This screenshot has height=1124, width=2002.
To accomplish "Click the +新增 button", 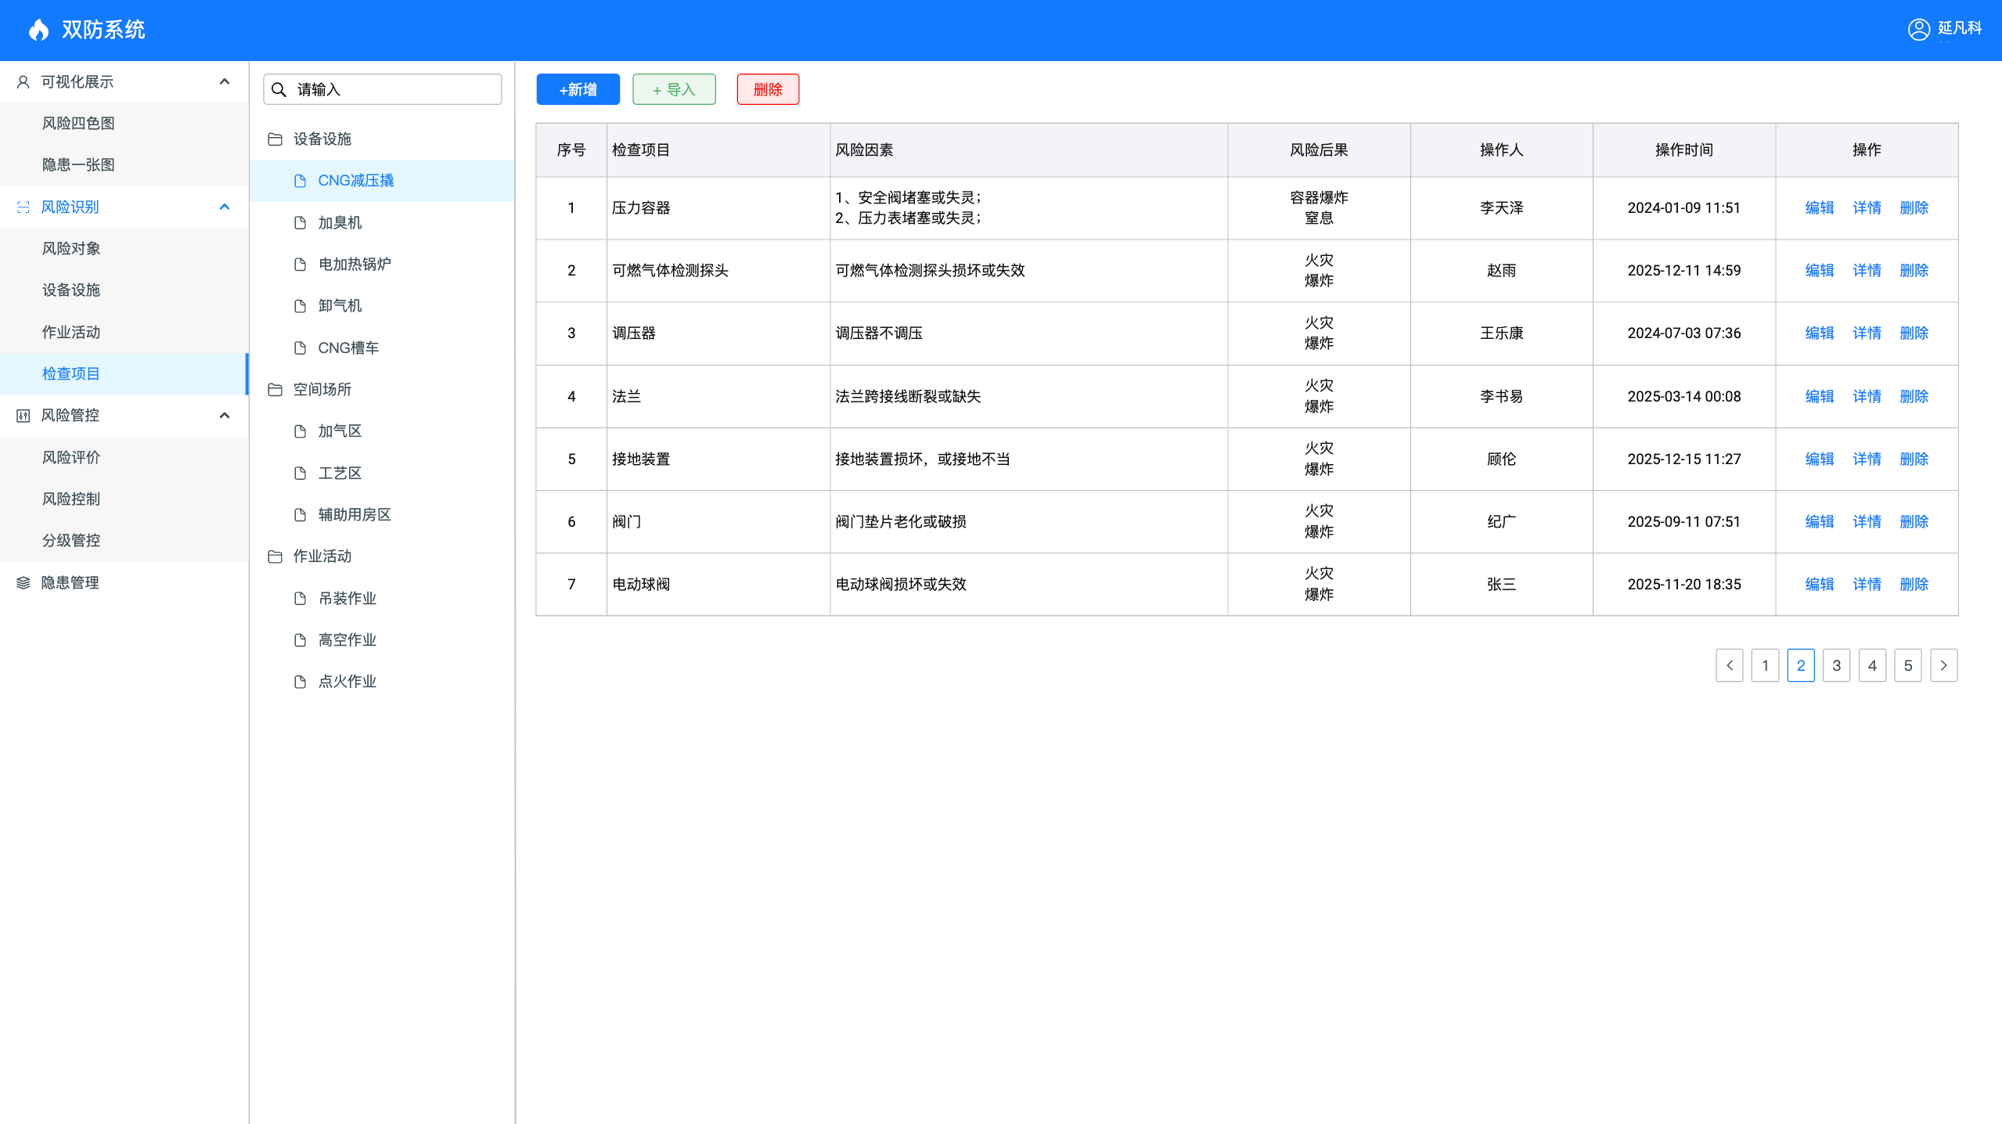I will [578, 90].
